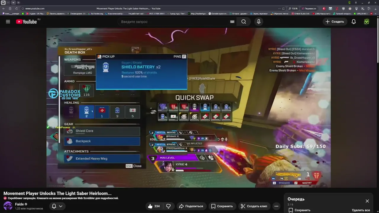Viewport: 379px width, 213px height.
Task: Expand hidden bookmarks with double chevron
Action: [x=375, y=14]
